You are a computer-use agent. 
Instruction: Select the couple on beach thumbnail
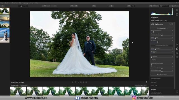(x=5, y=35)
